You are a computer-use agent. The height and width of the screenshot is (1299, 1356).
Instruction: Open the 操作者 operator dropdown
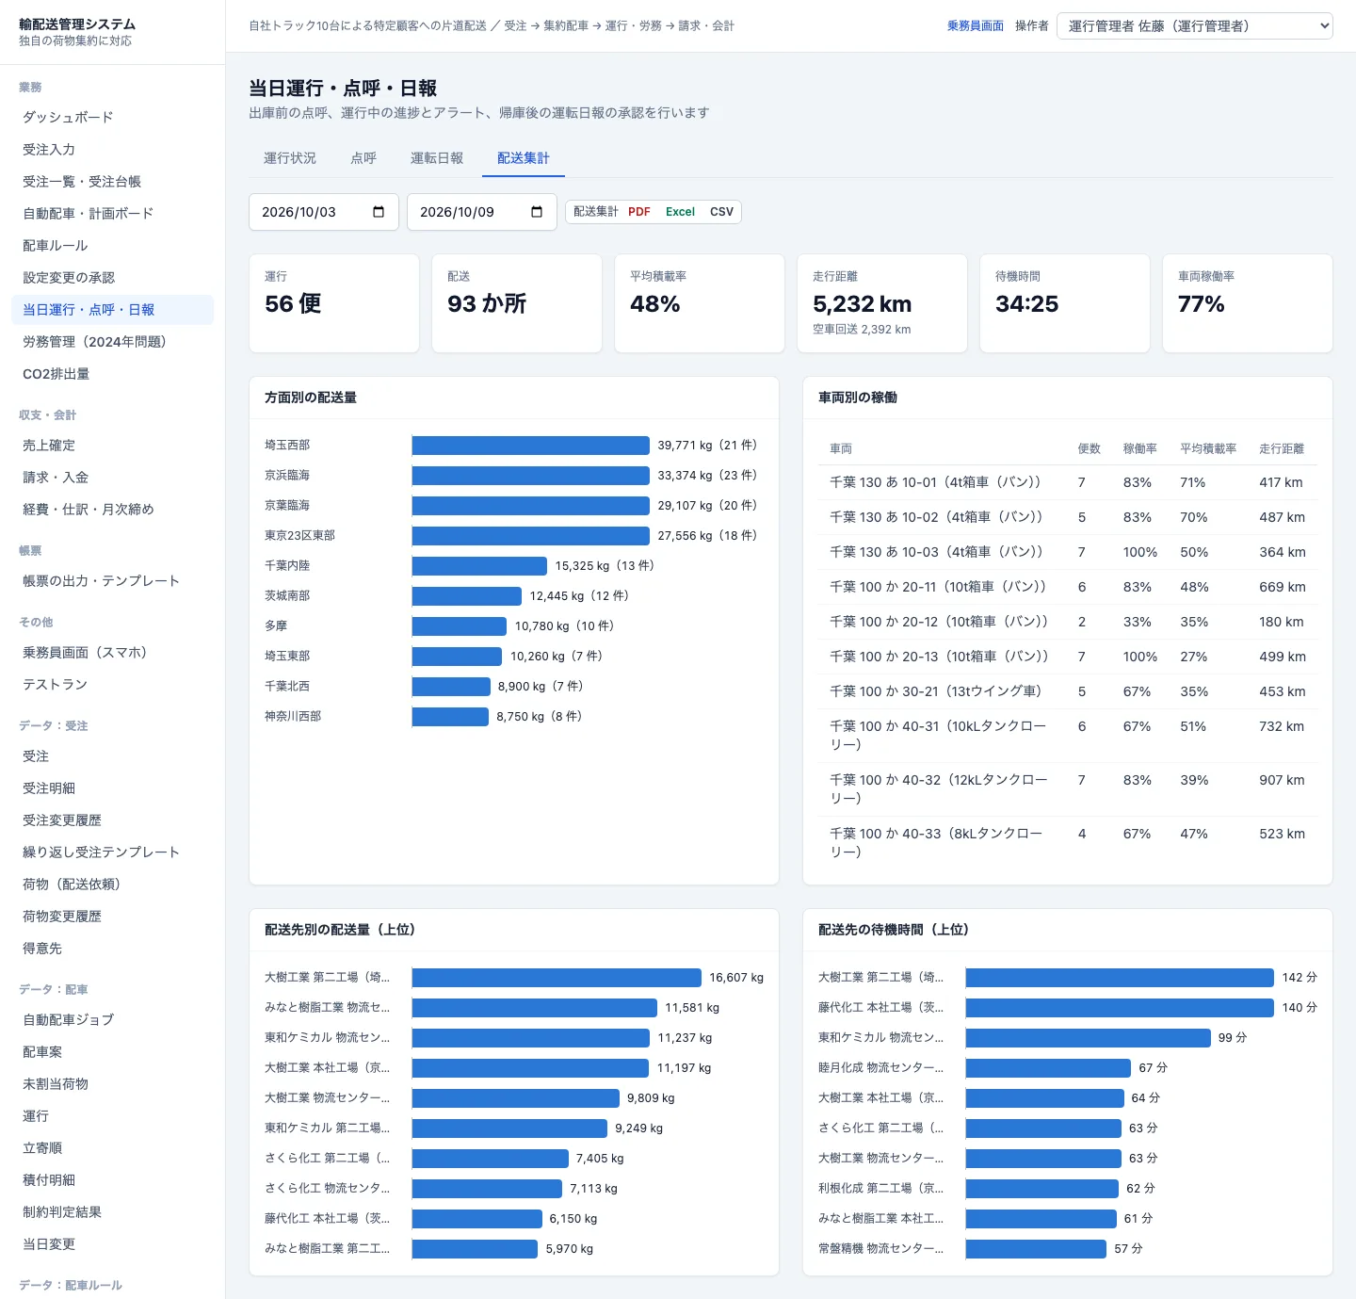click(x=1195, y=25)
